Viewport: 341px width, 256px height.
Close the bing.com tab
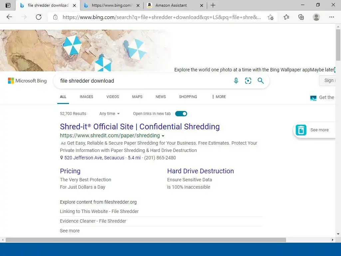(x=138, y=5)
